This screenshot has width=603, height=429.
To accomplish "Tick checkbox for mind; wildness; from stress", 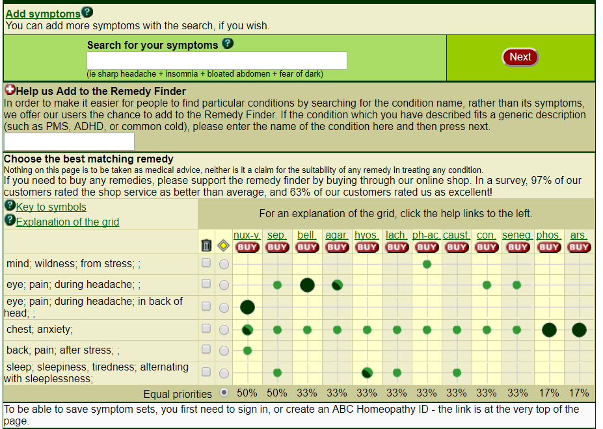I will (x=206, y=263).
